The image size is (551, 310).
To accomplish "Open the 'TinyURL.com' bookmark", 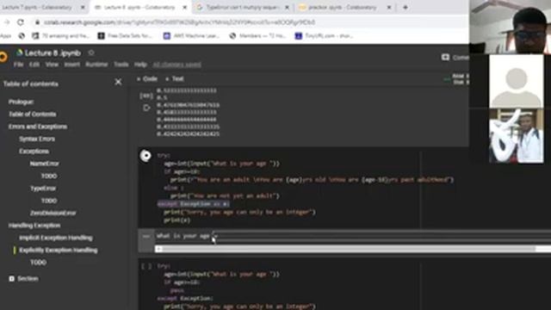I will [324, 36].
